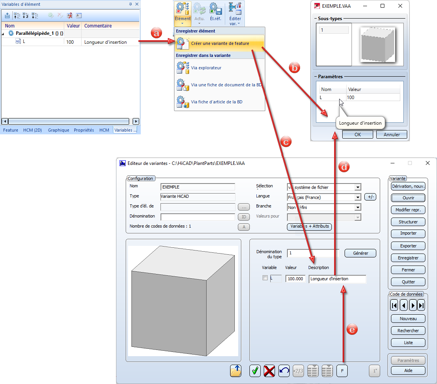The height and width of the screenshot is (384, 437).
Task: Select Créer une variante de feature
Action: [220, 43]
